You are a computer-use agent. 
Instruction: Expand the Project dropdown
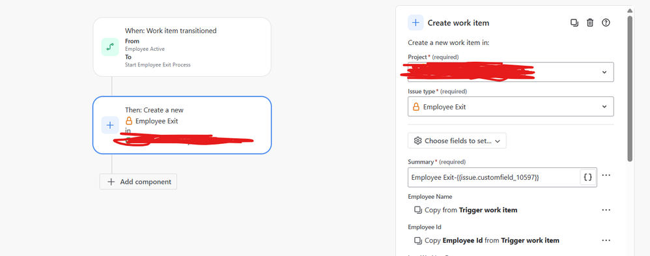coord(511,72)
